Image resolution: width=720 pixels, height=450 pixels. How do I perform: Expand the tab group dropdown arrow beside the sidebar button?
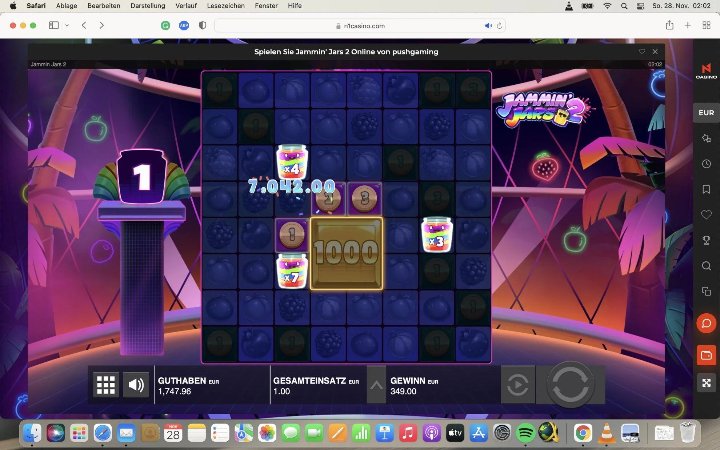tap(67, 25)
